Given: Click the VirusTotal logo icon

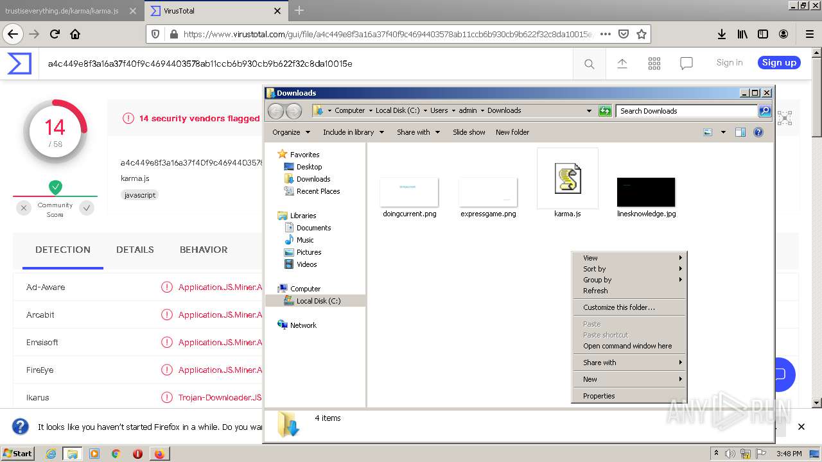Looking at the screenshot, I should [19, 63].
